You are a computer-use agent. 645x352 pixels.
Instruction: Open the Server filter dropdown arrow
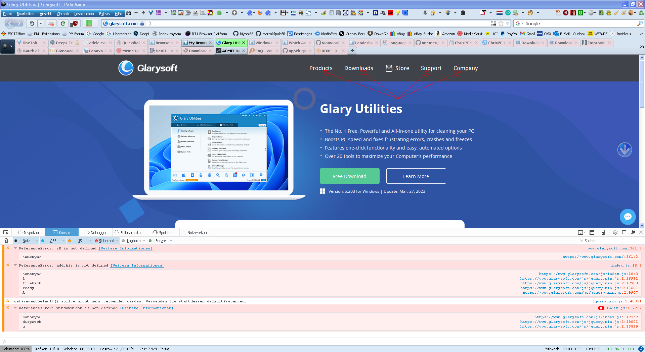pos(171,241)
